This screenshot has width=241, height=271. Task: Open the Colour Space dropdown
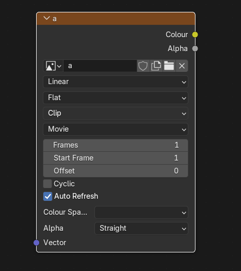coord(141,212)
